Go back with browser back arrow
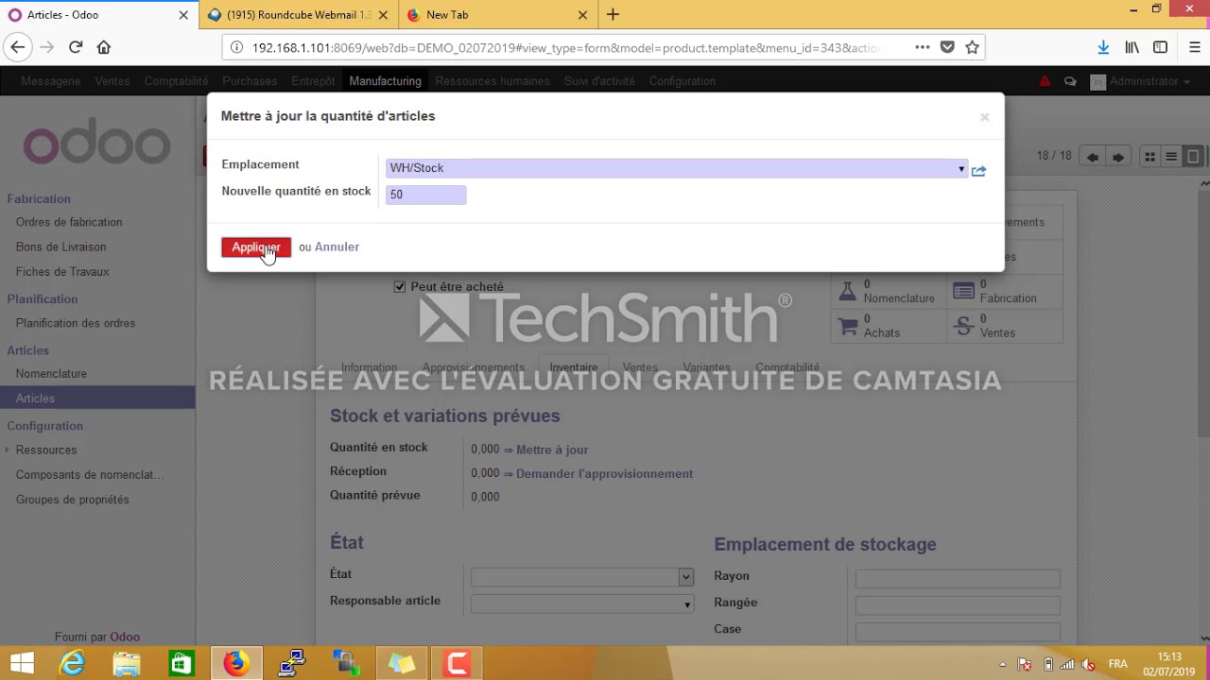This screenshot has height=680, width=1210. [17, 47]
